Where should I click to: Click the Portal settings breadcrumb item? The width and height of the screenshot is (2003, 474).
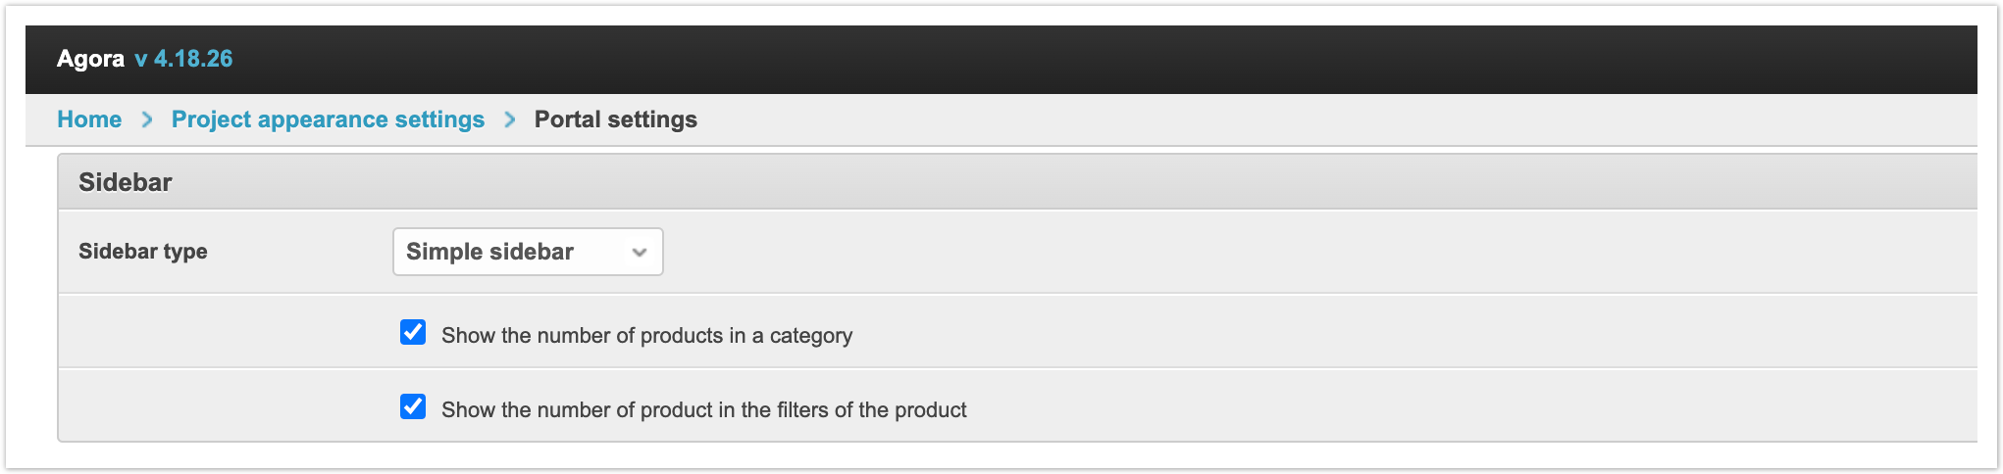click(x=615, y=119)
